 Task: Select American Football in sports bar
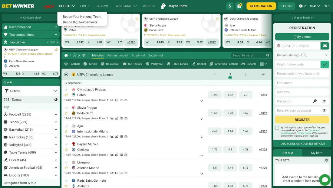(224, 64)
